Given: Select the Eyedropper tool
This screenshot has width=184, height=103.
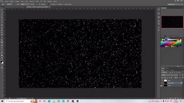Looking at the screenshot, I should coord(2,22).
